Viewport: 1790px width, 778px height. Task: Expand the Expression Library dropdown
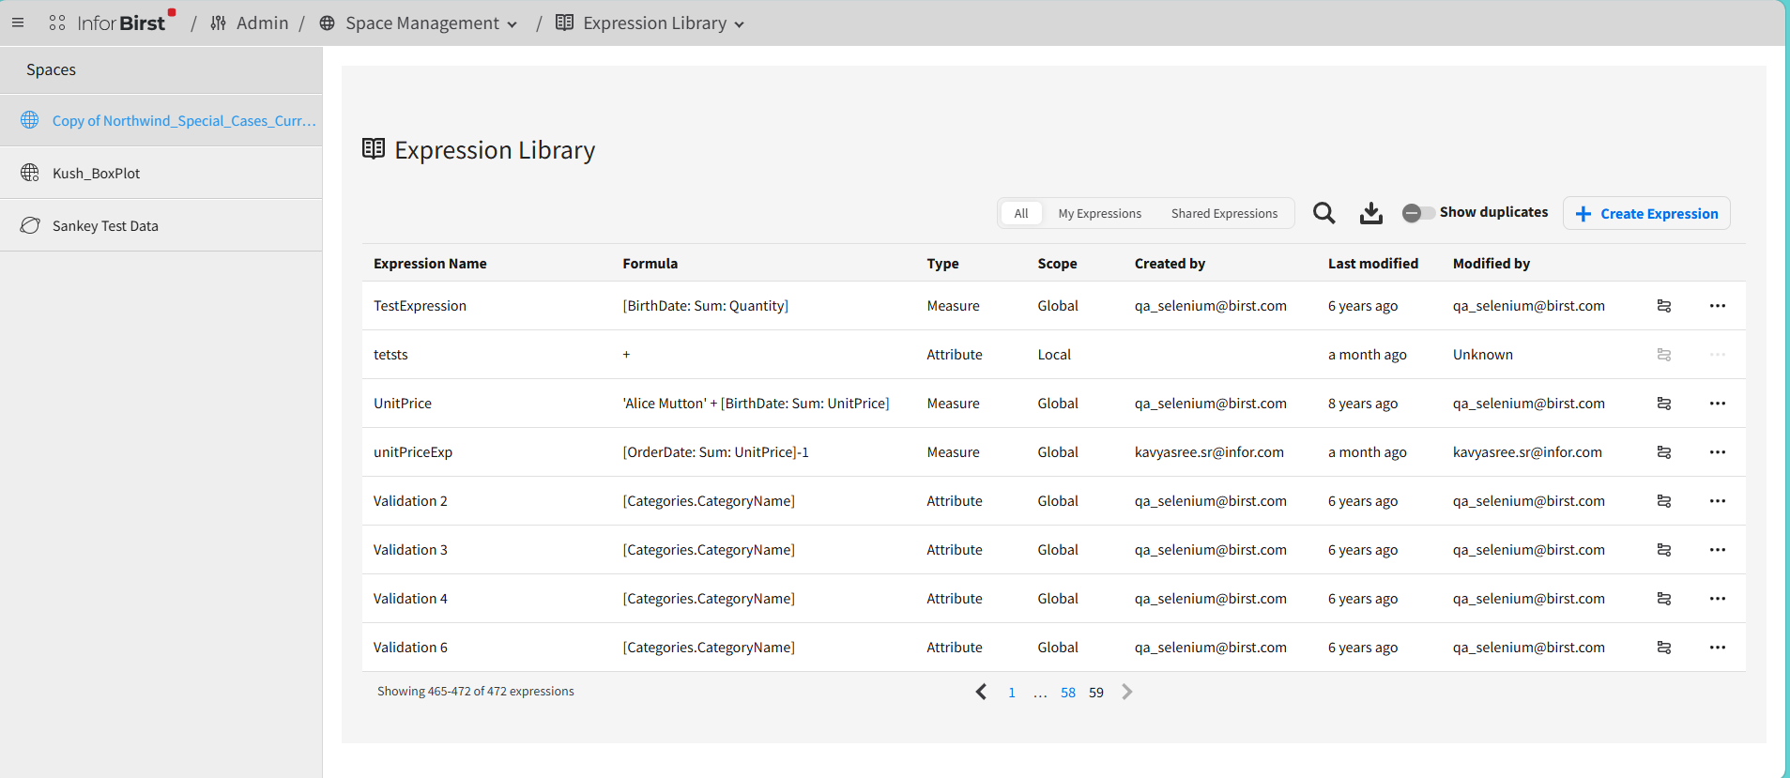click(739, 24)
